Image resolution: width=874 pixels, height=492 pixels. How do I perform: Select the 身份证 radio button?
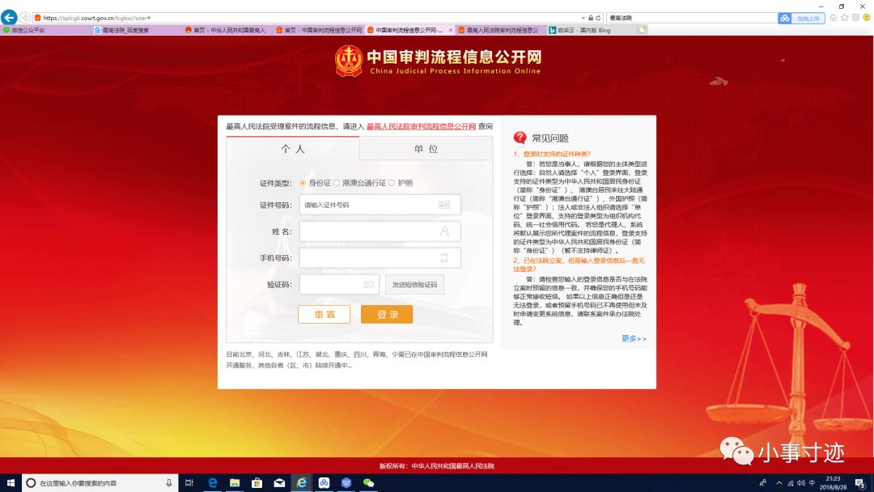point(303,183)
